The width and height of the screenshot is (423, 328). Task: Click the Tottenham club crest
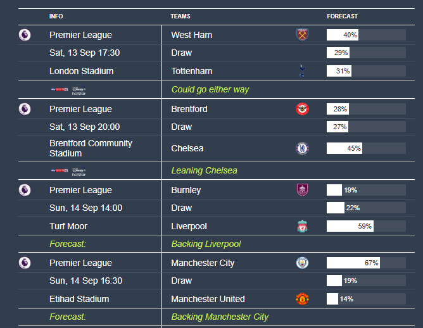tap(302, 71)
